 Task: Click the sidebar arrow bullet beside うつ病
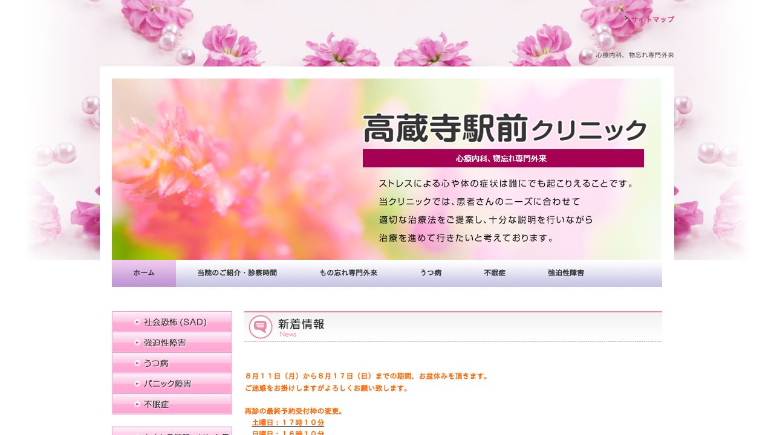pos(138,363)
